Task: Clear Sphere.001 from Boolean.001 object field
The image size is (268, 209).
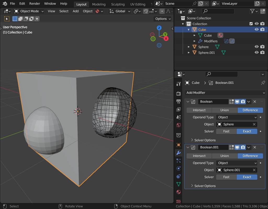Action: point(254,170)
